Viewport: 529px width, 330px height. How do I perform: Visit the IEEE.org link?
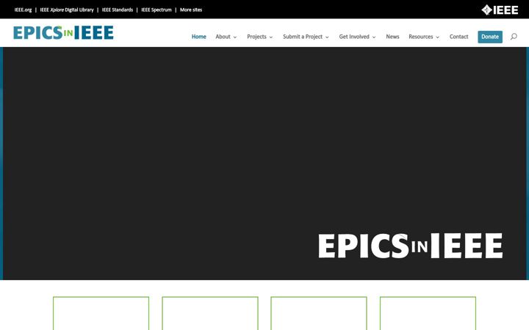pos(23,10)
